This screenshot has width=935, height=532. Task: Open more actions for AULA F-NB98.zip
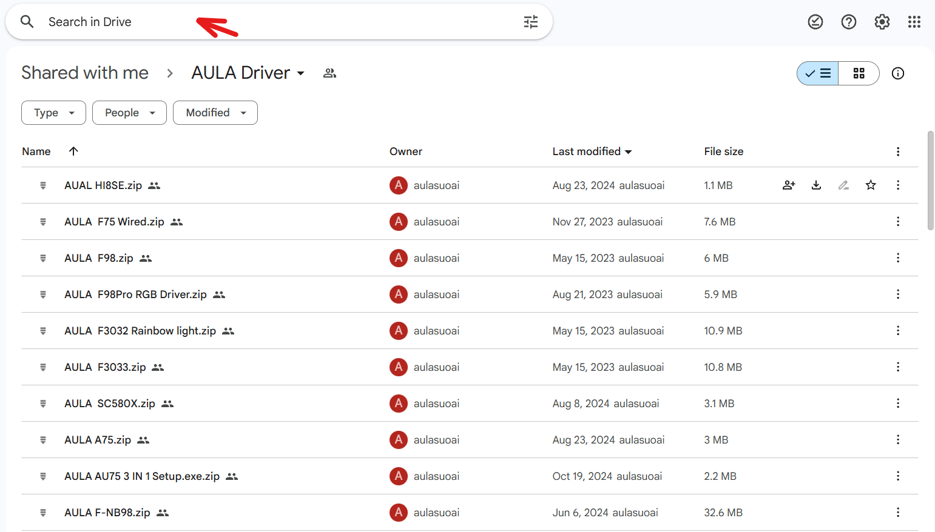[x=898, y=513]
